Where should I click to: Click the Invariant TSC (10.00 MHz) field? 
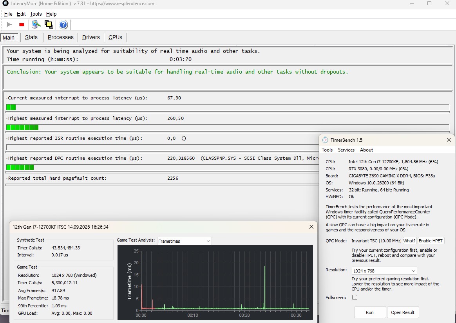(x=376, y=241)
